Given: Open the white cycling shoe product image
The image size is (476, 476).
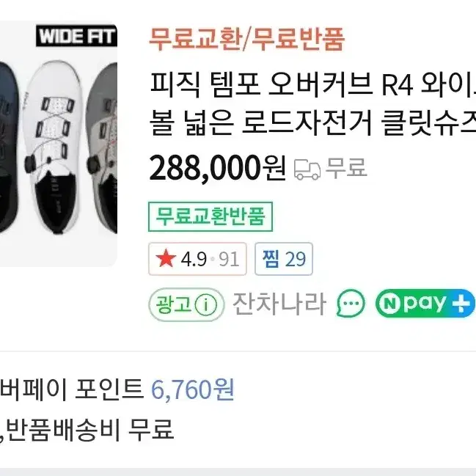Looking at the screenshot, I should pyautogui.click(x=53, y=147).
